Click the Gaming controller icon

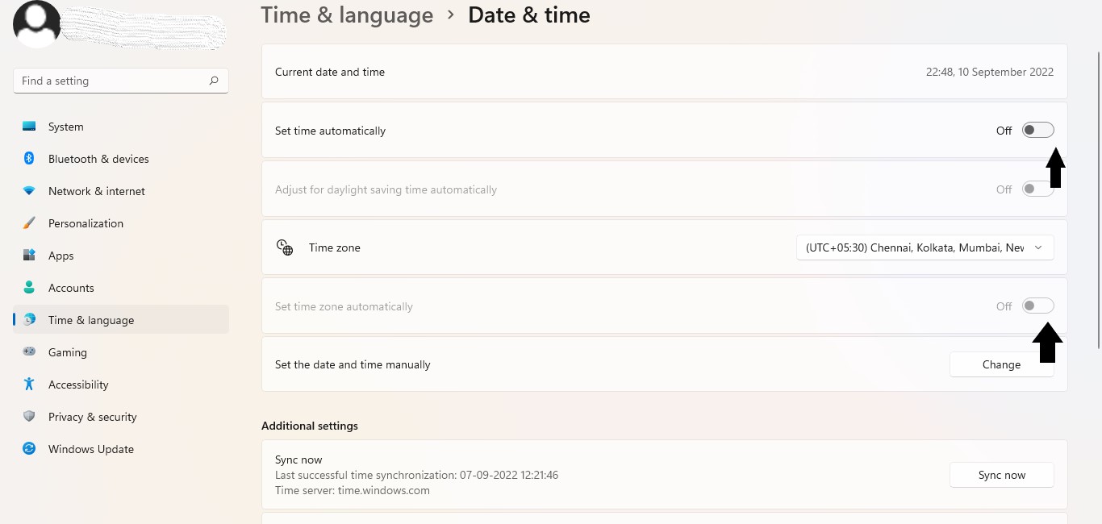coord(29,352)
